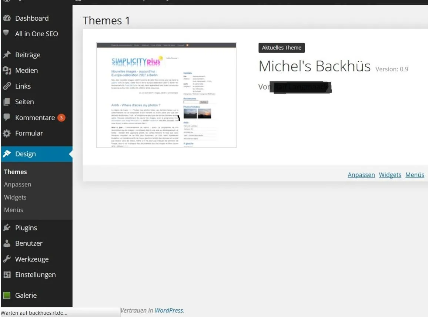Click the Menüs link in theme panel
The image size is (428, 317).
point(415,175)
